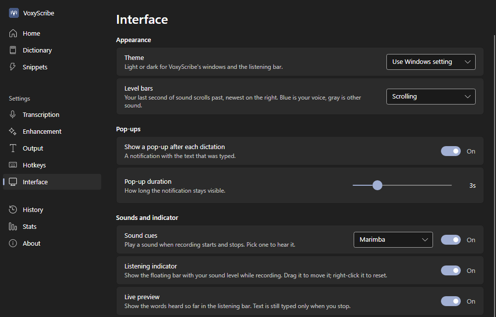496x317 pixels.
Task: Go to Dictionary in sidebar
Action: pyautogui.click(x=37, y=50)
